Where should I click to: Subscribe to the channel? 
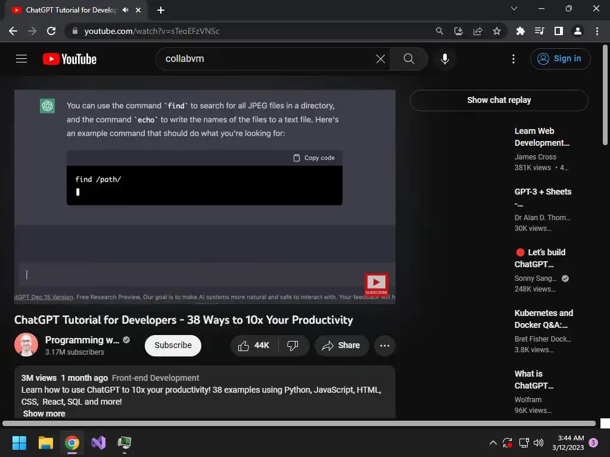click(173, 346)
